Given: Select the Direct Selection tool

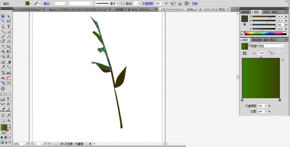Looking at the screenshot, I should [8, 16].
